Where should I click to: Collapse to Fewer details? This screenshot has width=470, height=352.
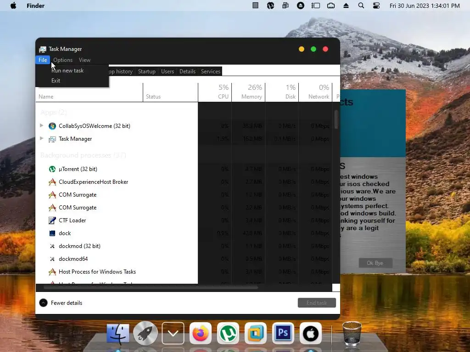(61, 303)
